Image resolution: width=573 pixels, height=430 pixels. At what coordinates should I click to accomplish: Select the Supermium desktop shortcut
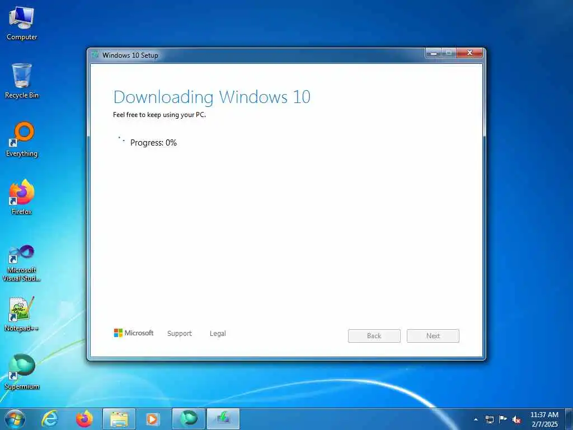pyautogui.click(x=22, y=372)
